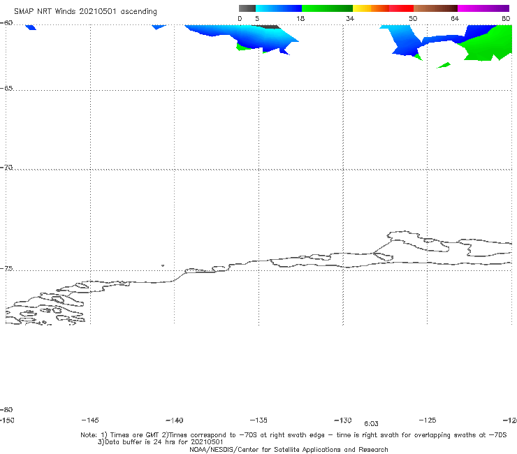517x454 pixels.
Task: Click the latitude label -65
Action: click(x=6, y=89)
